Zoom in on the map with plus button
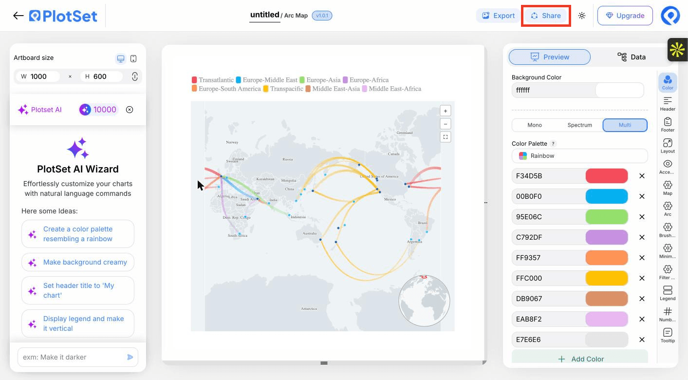This screenshot has height=380, width=688. pos(445,111)
